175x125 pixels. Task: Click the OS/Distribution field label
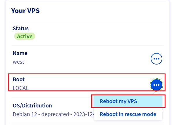tap(32, 105)
